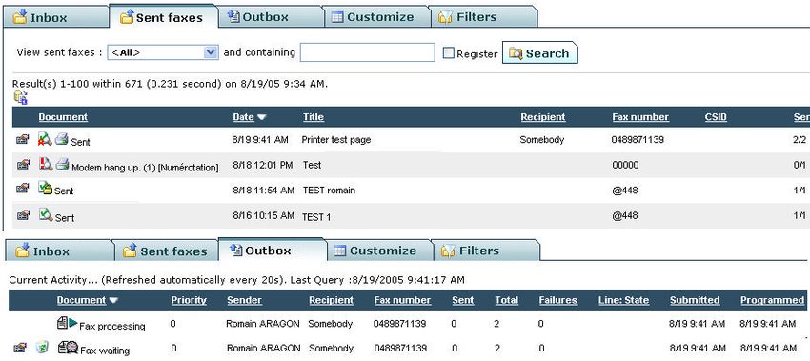Click 'Fax waiting' status text

tap(105, 351)
